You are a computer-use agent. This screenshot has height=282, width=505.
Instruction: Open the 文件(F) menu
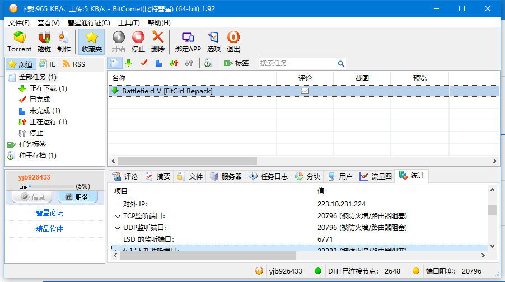point(18,23)
